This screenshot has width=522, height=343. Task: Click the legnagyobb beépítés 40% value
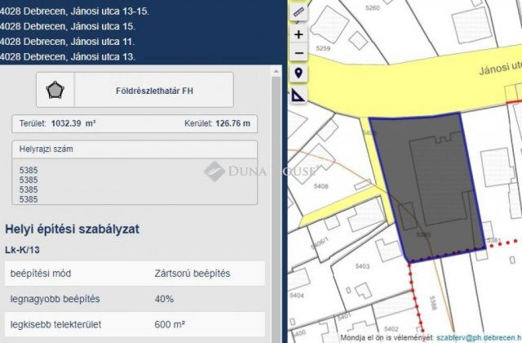click(164, 299)
